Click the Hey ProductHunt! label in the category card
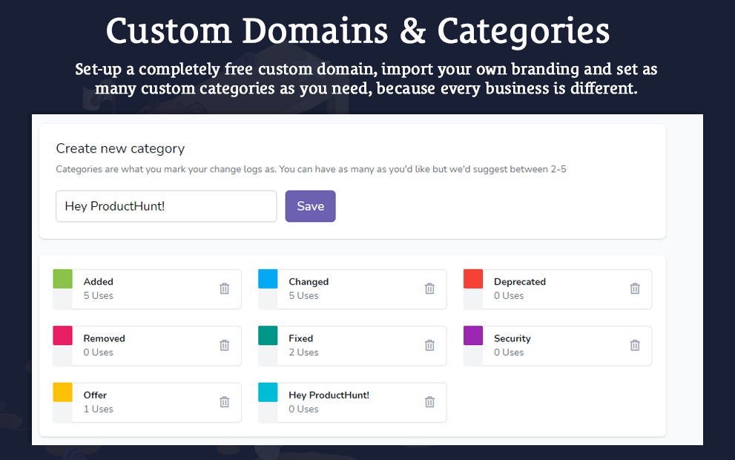 329,395
